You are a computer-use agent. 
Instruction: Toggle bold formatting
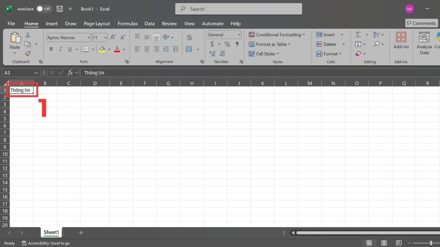click(x=51, y=49)
